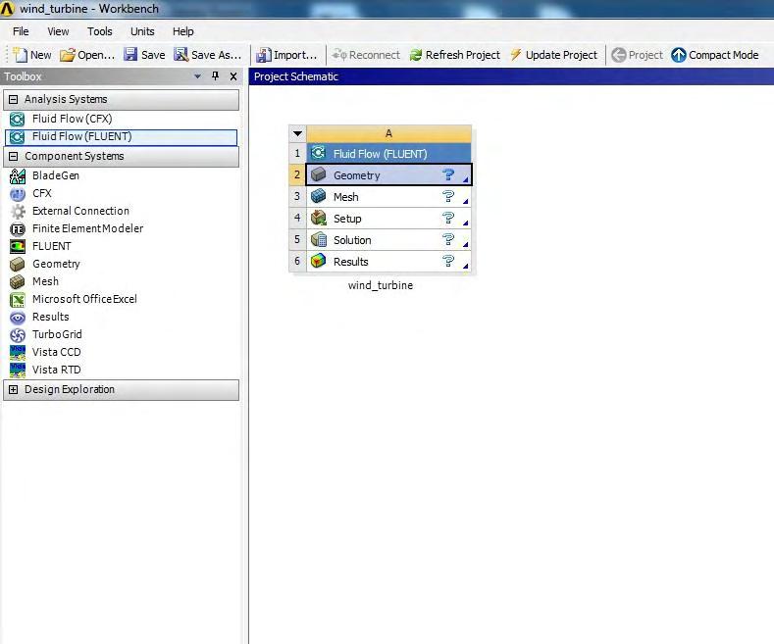Click the Setup cell's question mark status
774x644 pixels.
[x=447, y=218]
